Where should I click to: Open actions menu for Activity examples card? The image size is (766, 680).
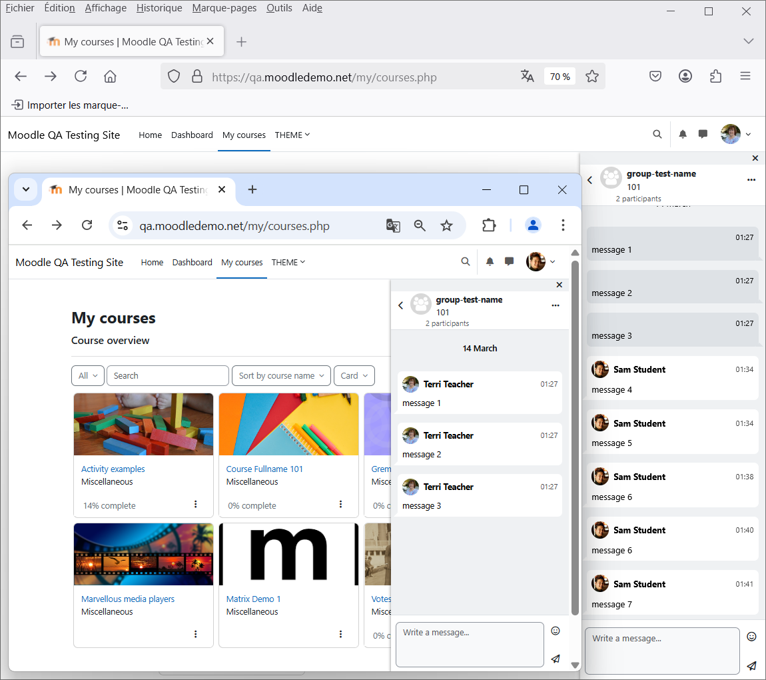pos(195,504)
